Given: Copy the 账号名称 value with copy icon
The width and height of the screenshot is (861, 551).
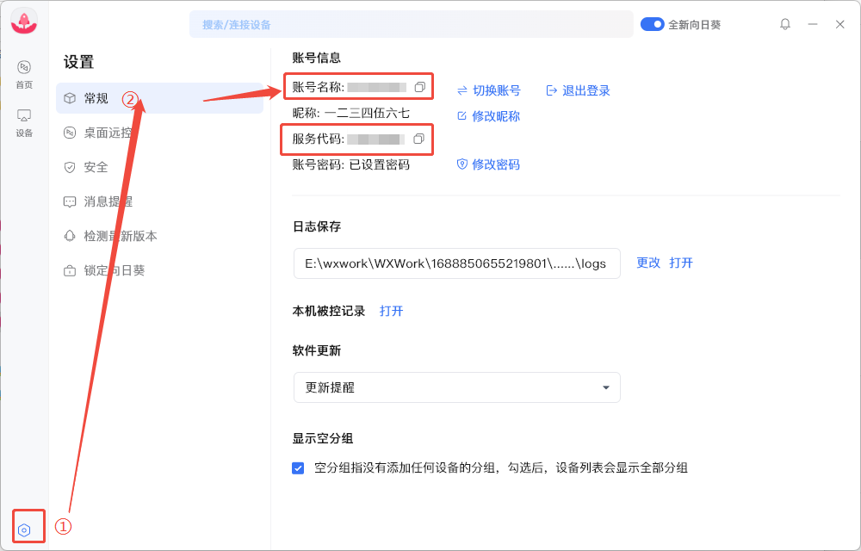Looking at the screenshot, I should point(419,87).
